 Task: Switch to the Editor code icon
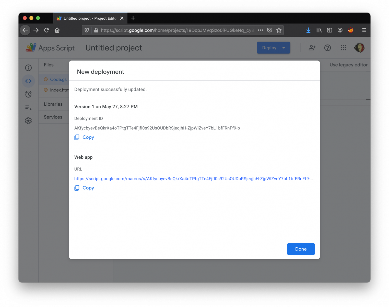click(28, 81)
